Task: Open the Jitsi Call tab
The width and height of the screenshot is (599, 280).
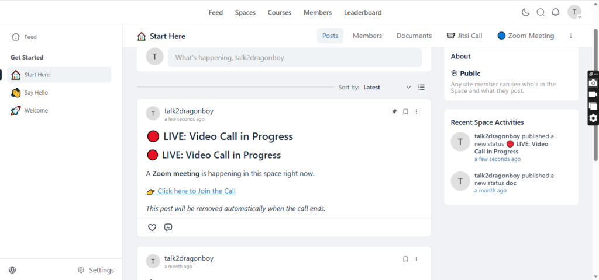Action: coord(464,36)
